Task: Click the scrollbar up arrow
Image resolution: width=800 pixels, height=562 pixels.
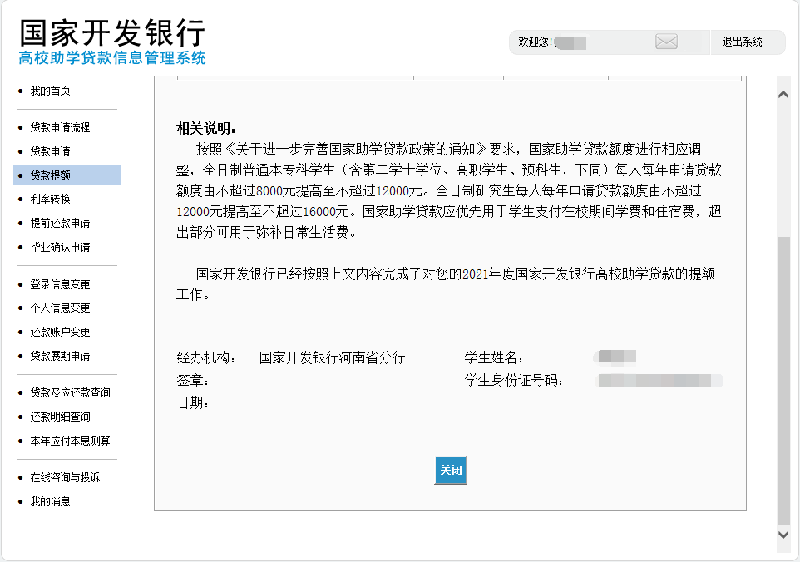Action: [x=783, y=94]
